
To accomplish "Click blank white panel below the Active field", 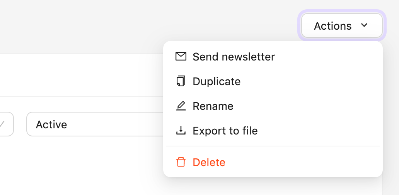I will [x=77, y=166].
